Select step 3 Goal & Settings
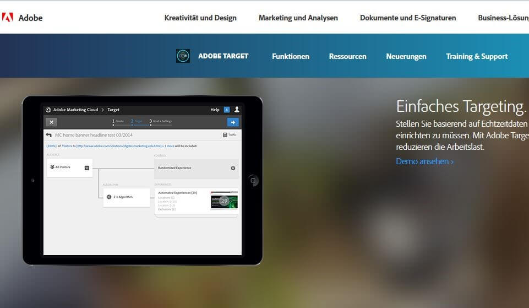The width and height of the screenshot is (529, 308). tap(161, 121)
